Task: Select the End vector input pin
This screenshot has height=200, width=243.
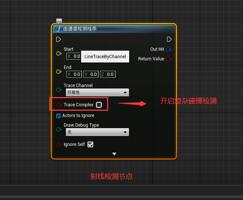Action: [x=59, y=71]
